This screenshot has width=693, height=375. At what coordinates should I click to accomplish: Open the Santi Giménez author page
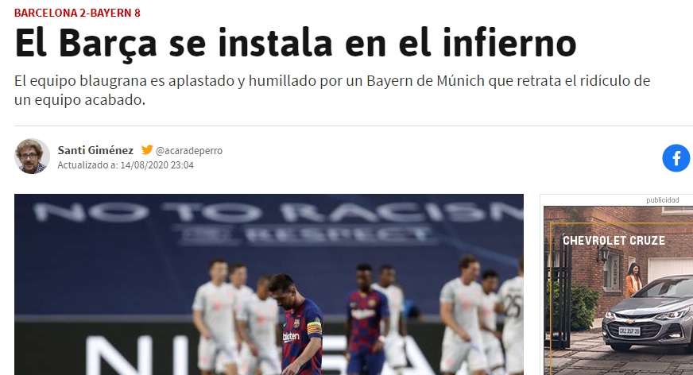pos(95,150)
